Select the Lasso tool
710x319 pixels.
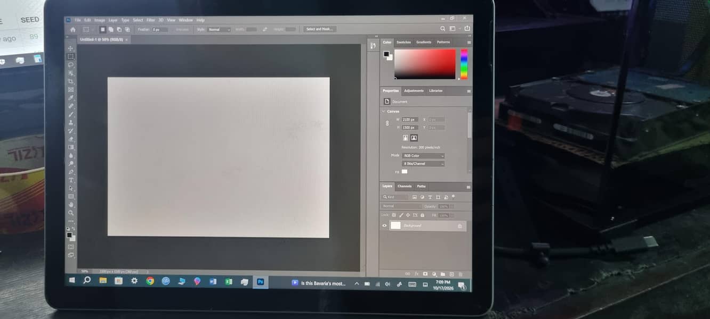(70, 65)
